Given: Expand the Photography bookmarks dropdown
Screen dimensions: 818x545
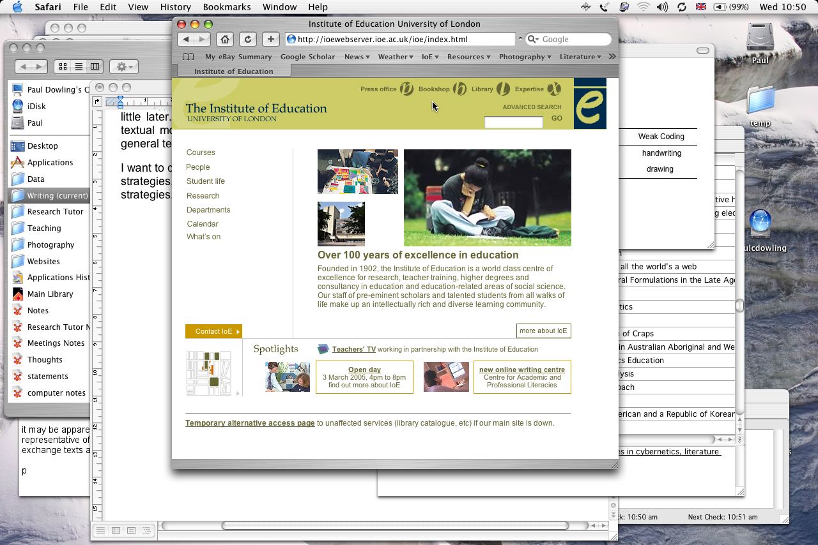Looking at the screenshot, I should [x=525, y=57].
